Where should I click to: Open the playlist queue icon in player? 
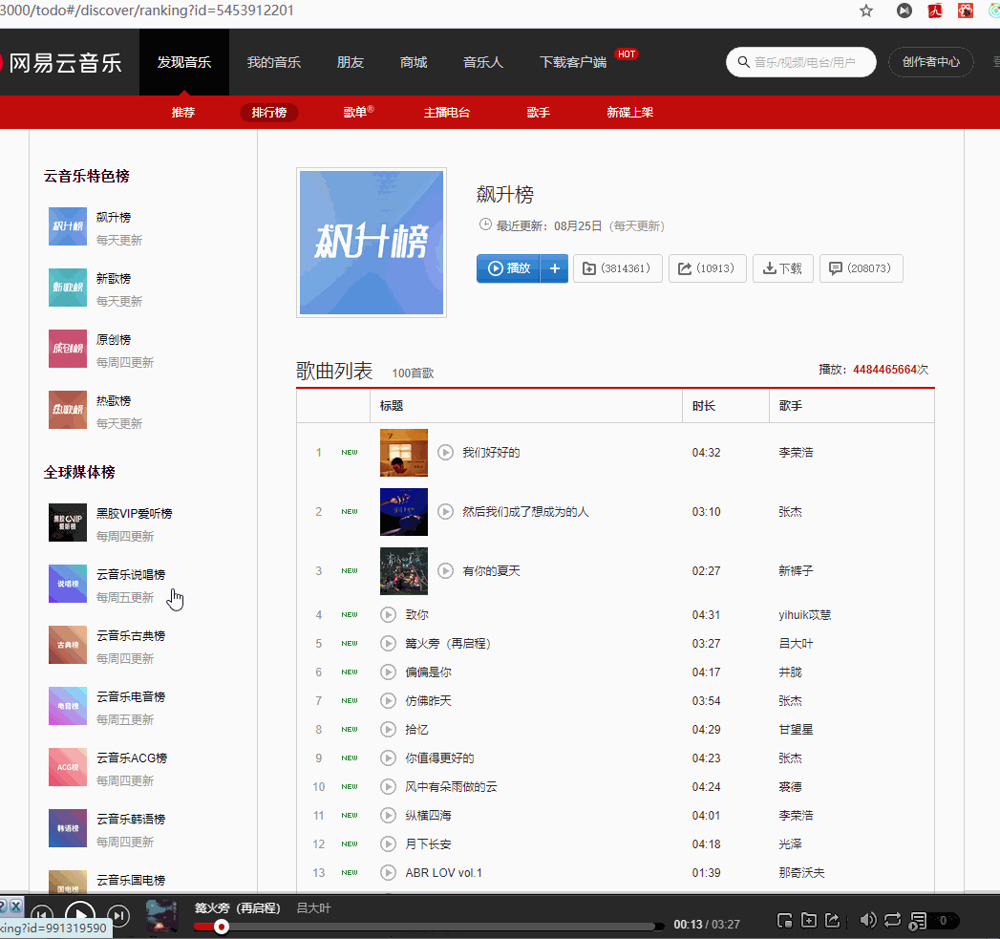pyautogui.click(x=917, y=921)
